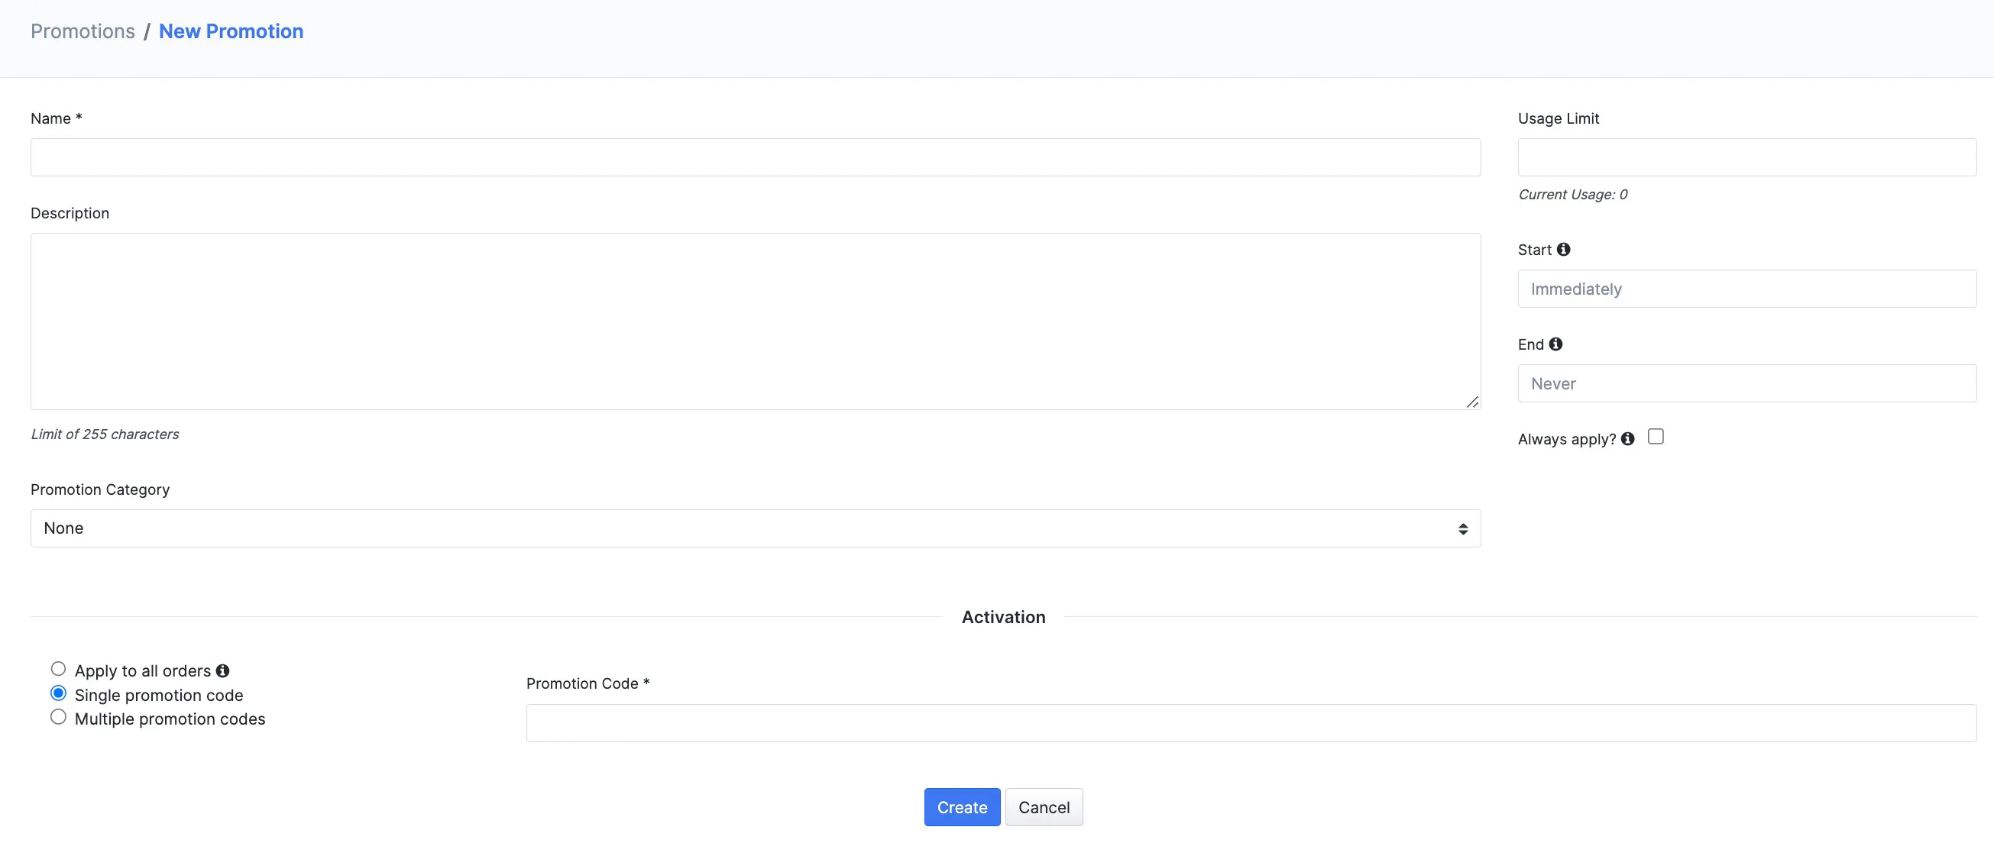Click the 'Promotion Code *' label
This screenshot has height=843, width=1994.
pyautogui.click(x=588, y=683)
